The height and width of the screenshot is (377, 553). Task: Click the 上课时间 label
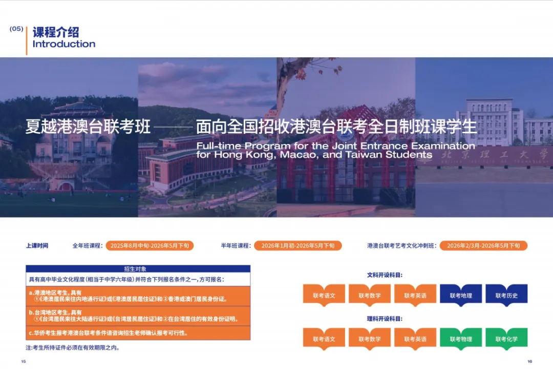pyautogui.click(x=37, y=246)
